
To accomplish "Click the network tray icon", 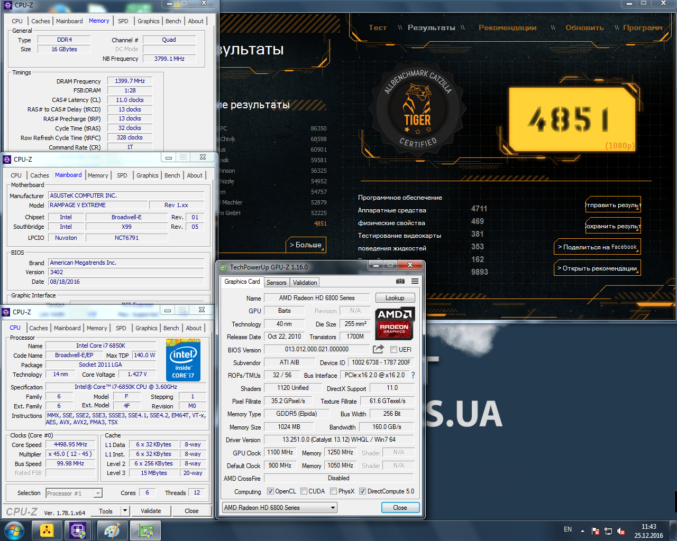I will (x=608, y=531).
